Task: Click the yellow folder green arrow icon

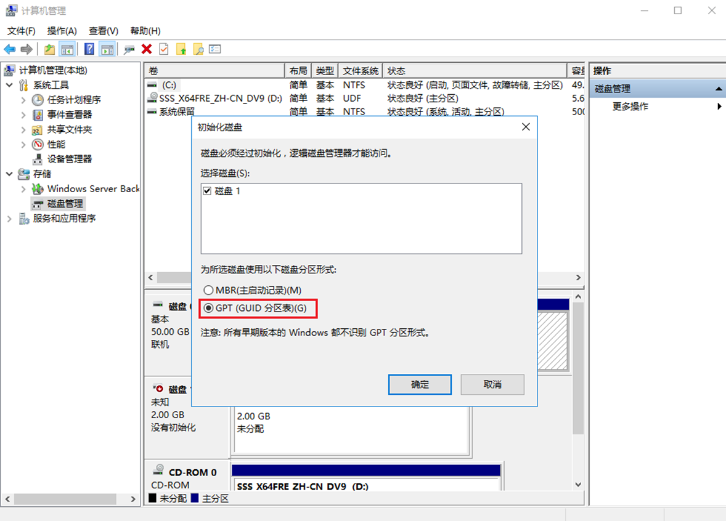Action: pyautogui.click(x=181, y=49)
